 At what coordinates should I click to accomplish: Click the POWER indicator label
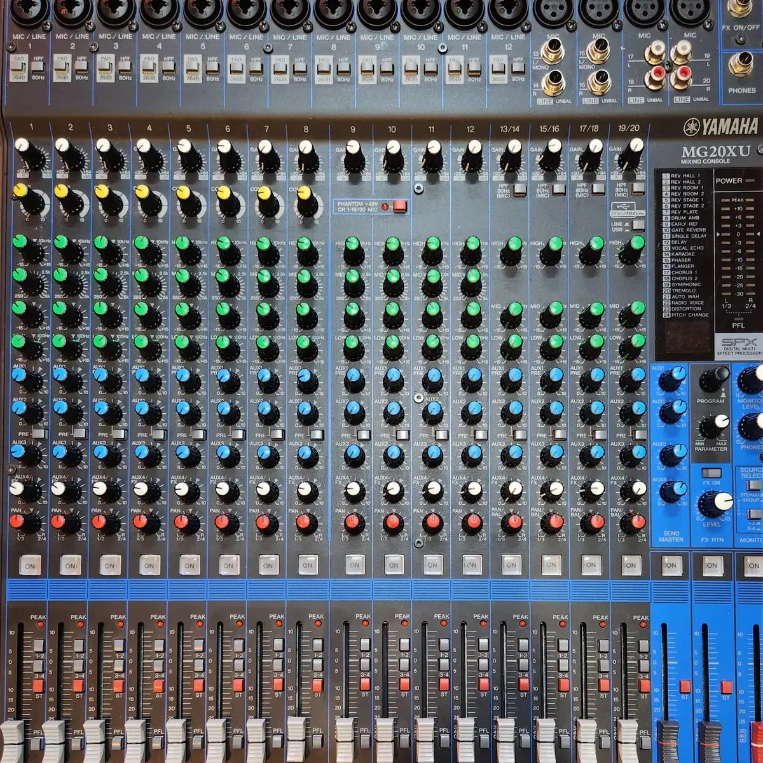click(x=729, y=181)
